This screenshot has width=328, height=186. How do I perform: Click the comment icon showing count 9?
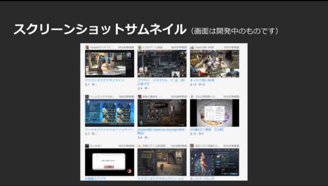(x=200, y=134)
